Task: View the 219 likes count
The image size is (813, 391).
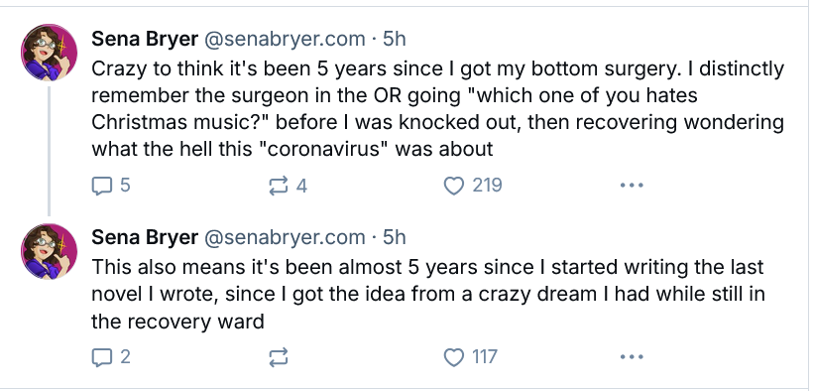Action: pyautogui.click(x=487, y=186)
